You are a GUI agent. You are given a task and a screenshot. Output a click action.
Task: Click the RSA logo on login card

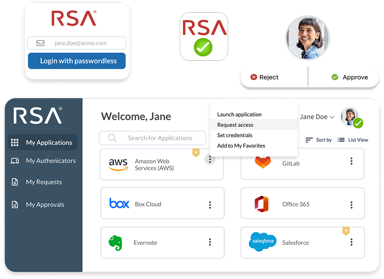tap(74, 18)
